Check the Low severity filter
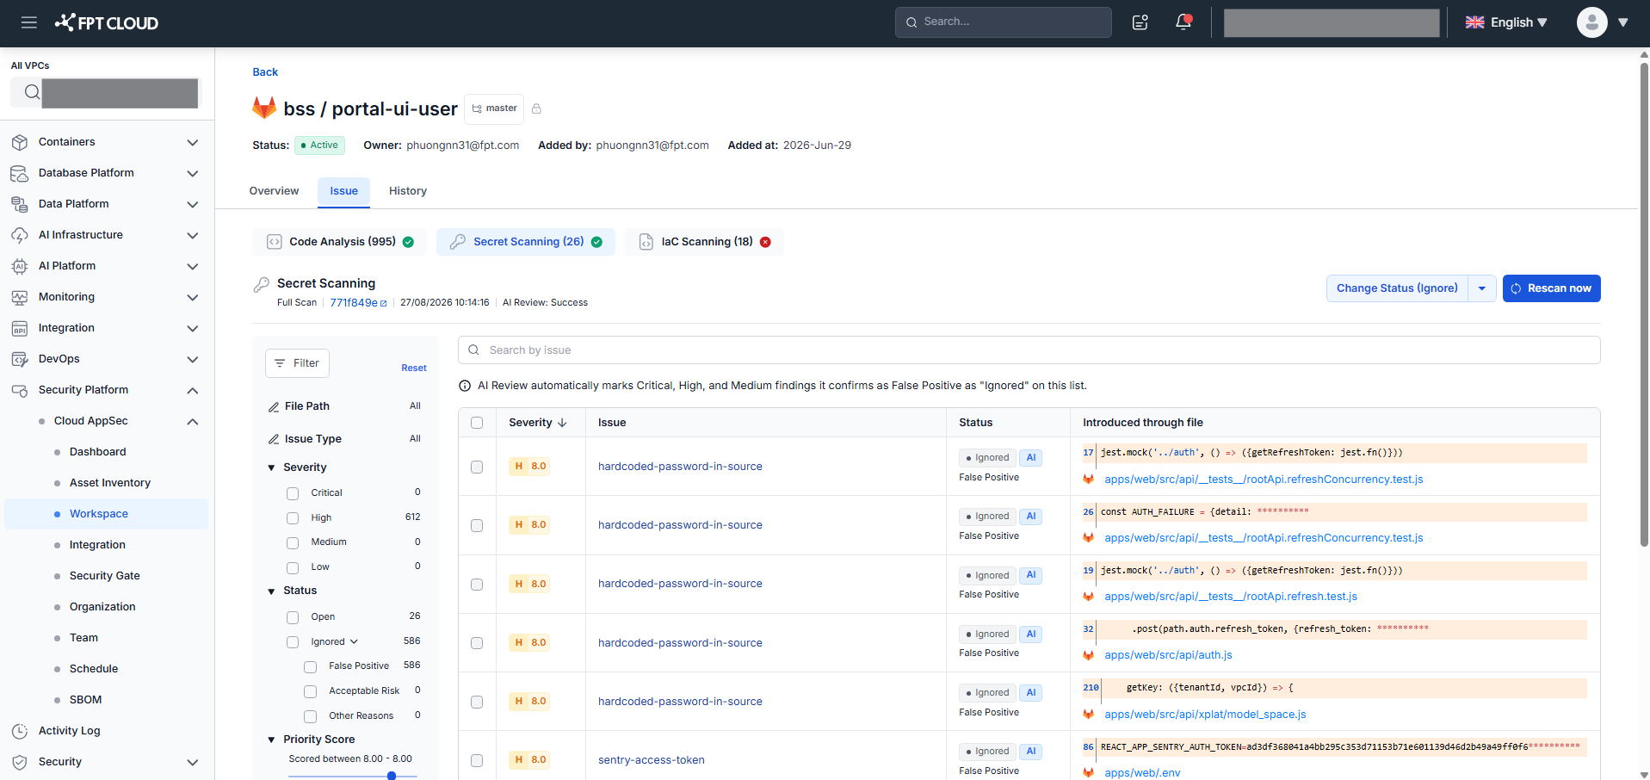The image size is (1650, 780). [x=293, y=568]
